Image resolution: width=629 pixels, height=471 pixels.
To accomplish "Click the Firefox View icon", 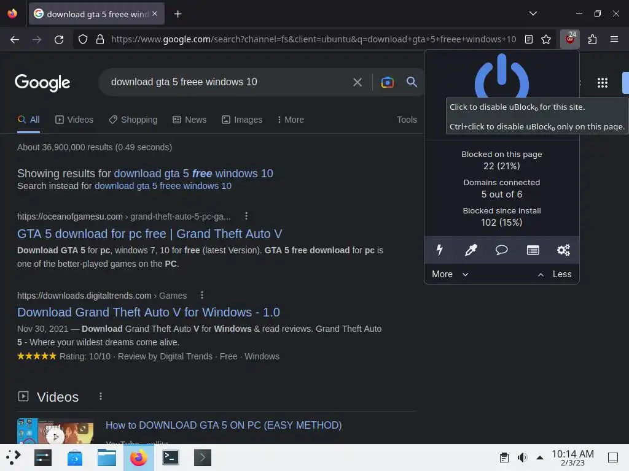I will [x=12, y=13].
